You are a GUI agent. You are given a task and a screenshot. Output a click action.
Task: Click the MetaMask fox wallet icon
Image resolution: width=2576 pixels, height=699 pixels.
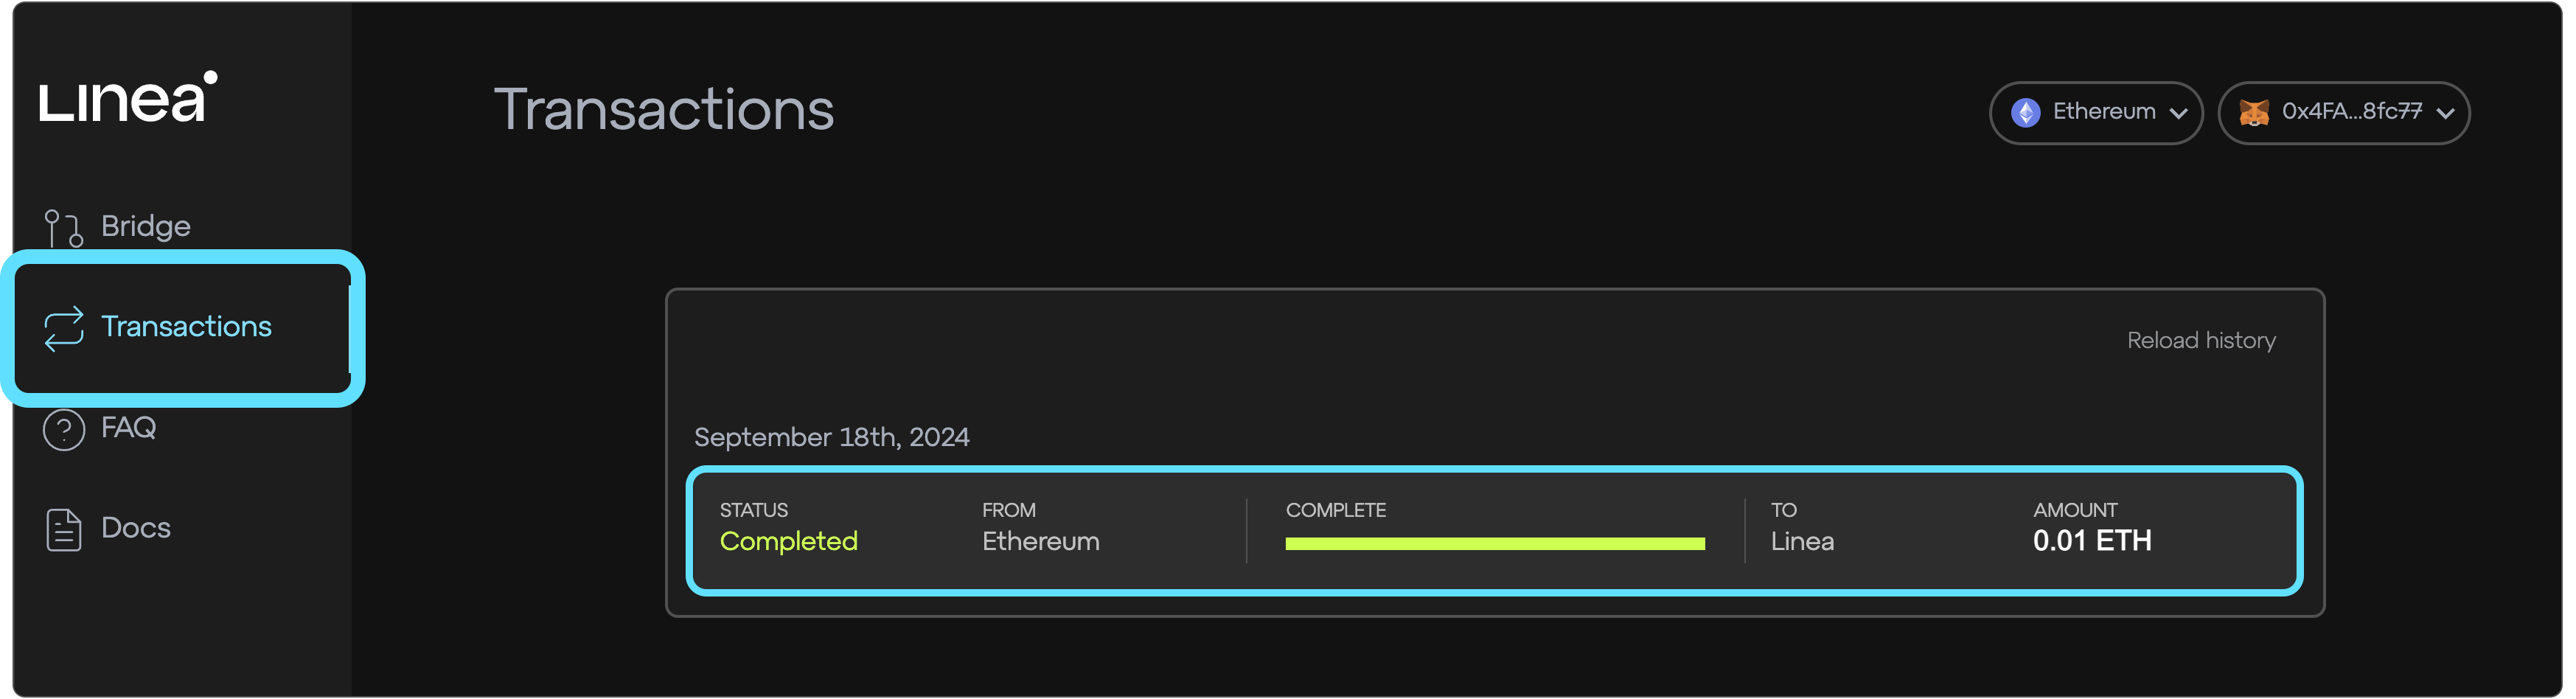pos(2255,113)
